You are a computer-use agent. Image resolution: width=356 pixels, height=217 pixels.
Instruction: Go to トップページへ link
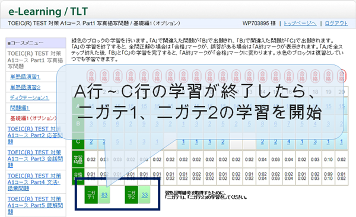coord(300,23)
